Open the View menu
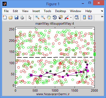Viewport: 106px width, 98px height. [25, 11]
